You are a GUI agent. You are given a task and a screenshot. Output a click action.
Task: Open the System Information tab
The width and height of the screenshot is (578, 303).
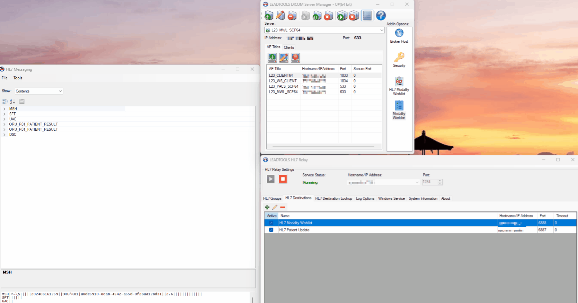pyautogui.click(x=423, y=198)
